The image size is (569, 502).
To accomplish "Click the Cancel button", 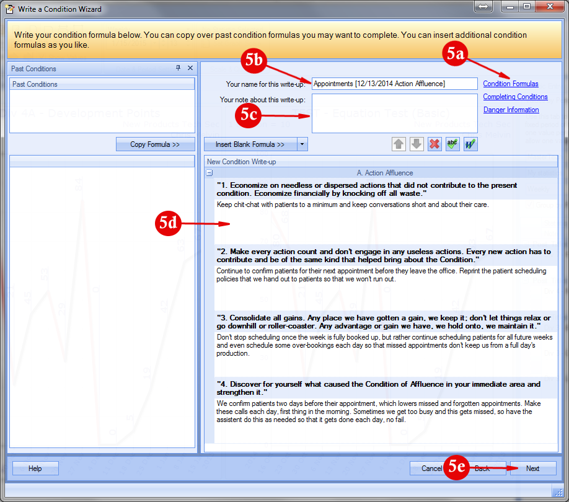I will tap(431, 469).
